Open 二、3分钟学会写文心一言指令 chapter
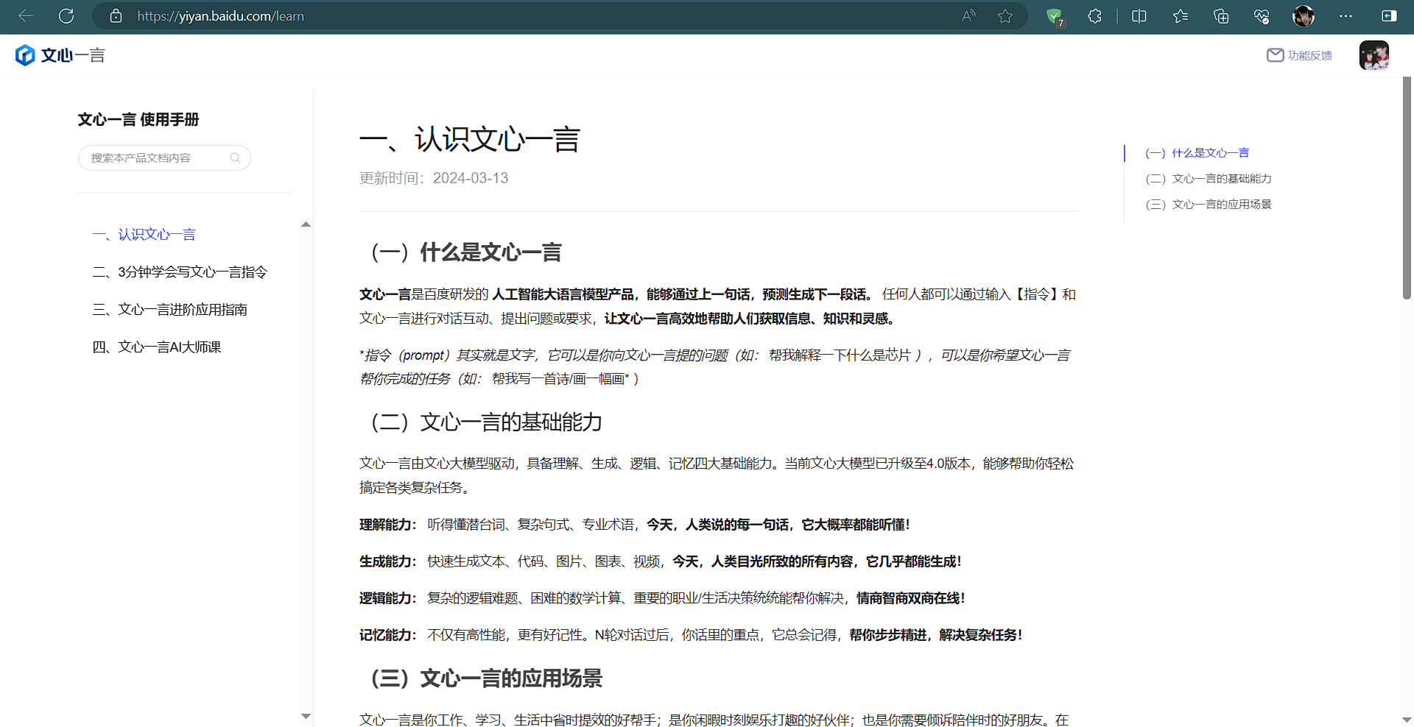Image resolution: width=1414 pixels, height=727 pixels. tap(180, 272)
